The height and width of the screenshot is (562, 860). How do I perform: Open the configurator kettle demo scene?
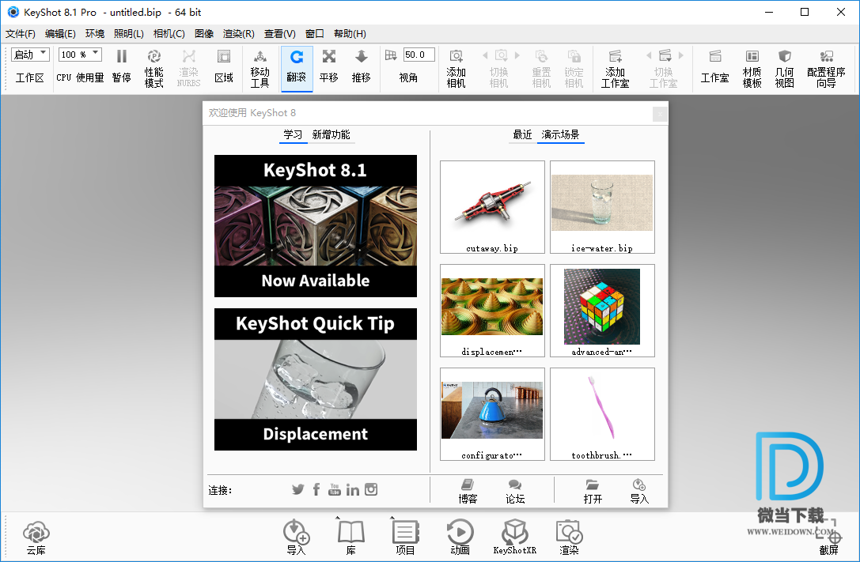(493, 414)
